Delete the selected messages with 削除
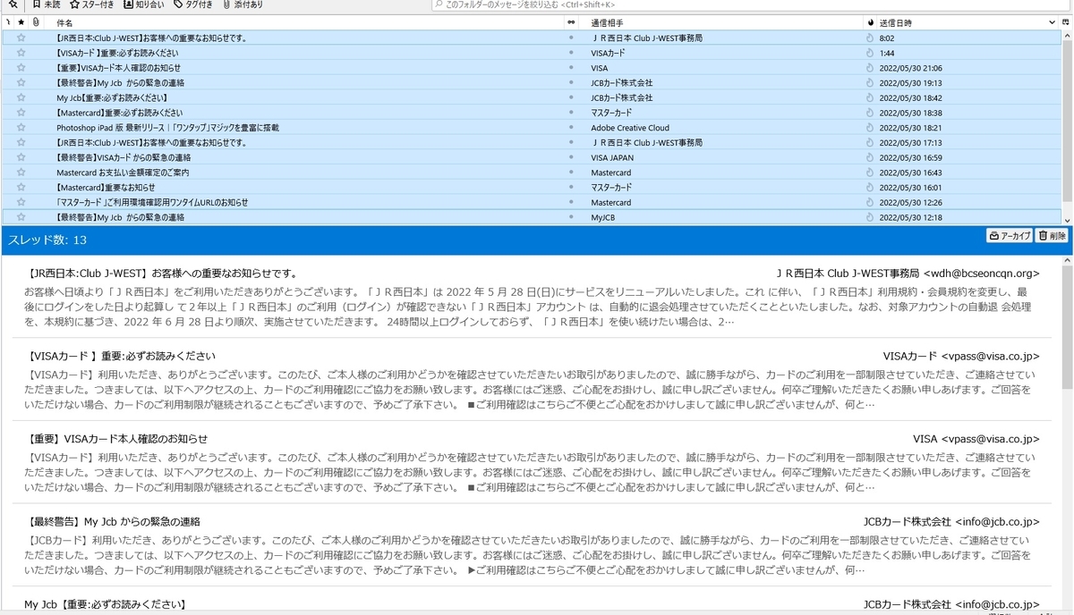1074x615 pixels. [x=1052, y=235]
